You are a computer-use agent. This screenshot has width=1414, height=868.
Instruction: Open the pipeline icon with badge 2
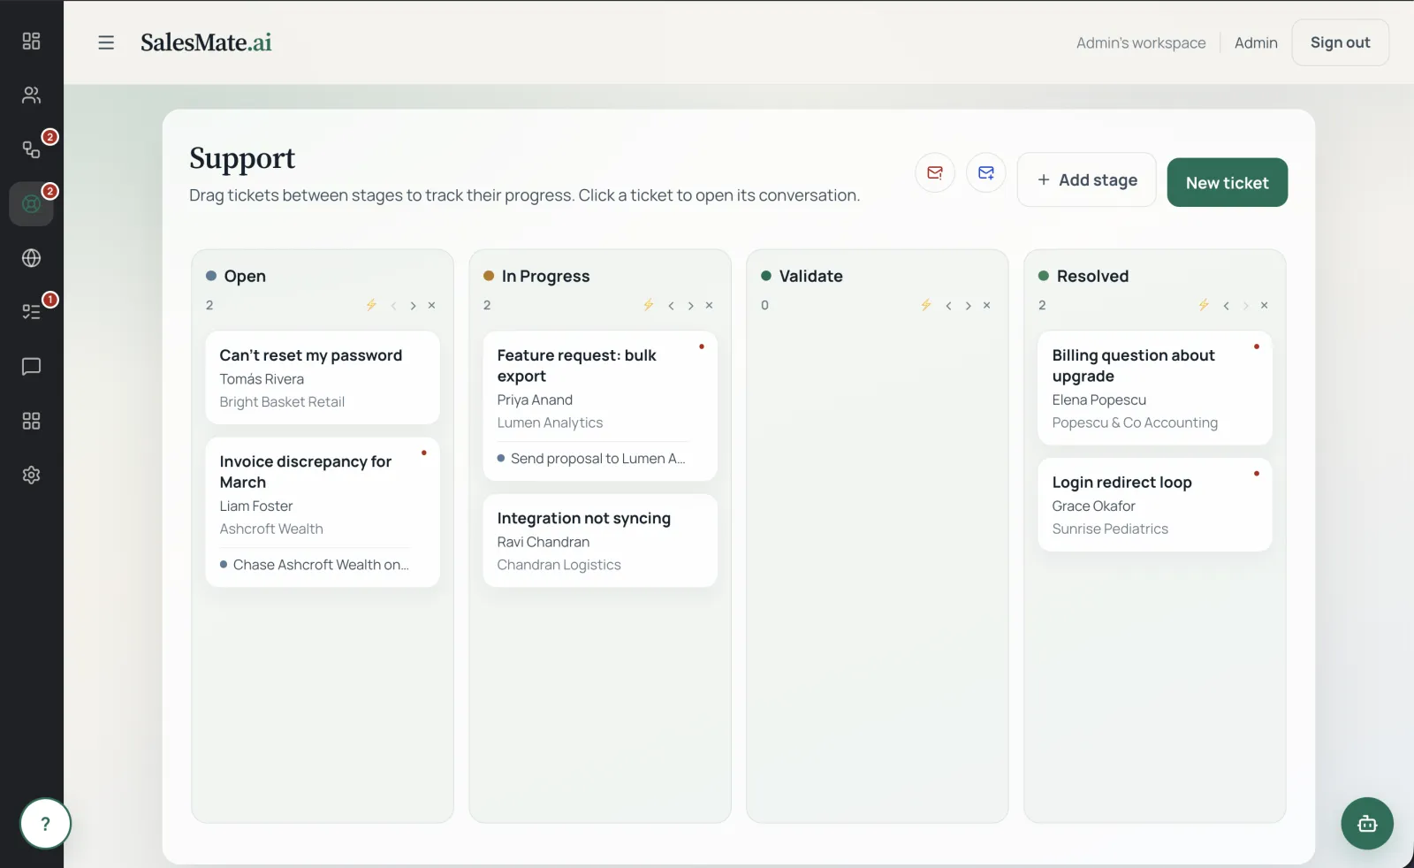31,149
